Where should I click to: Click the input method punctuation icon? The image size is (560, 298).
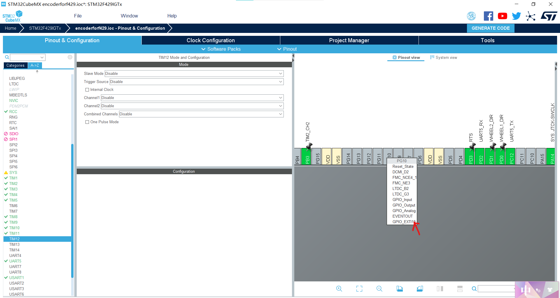pos(538,290)
